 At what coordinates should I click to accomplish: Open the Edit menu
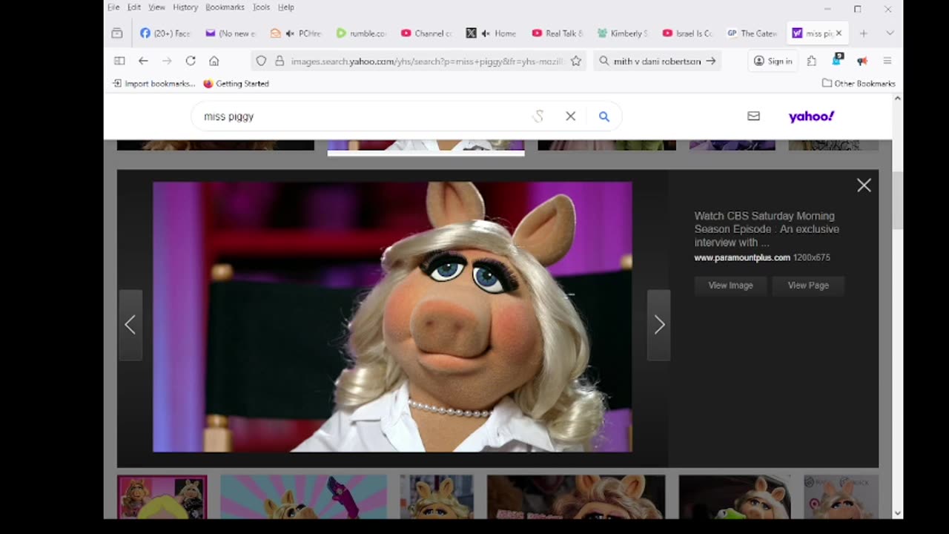coord(134,7)
